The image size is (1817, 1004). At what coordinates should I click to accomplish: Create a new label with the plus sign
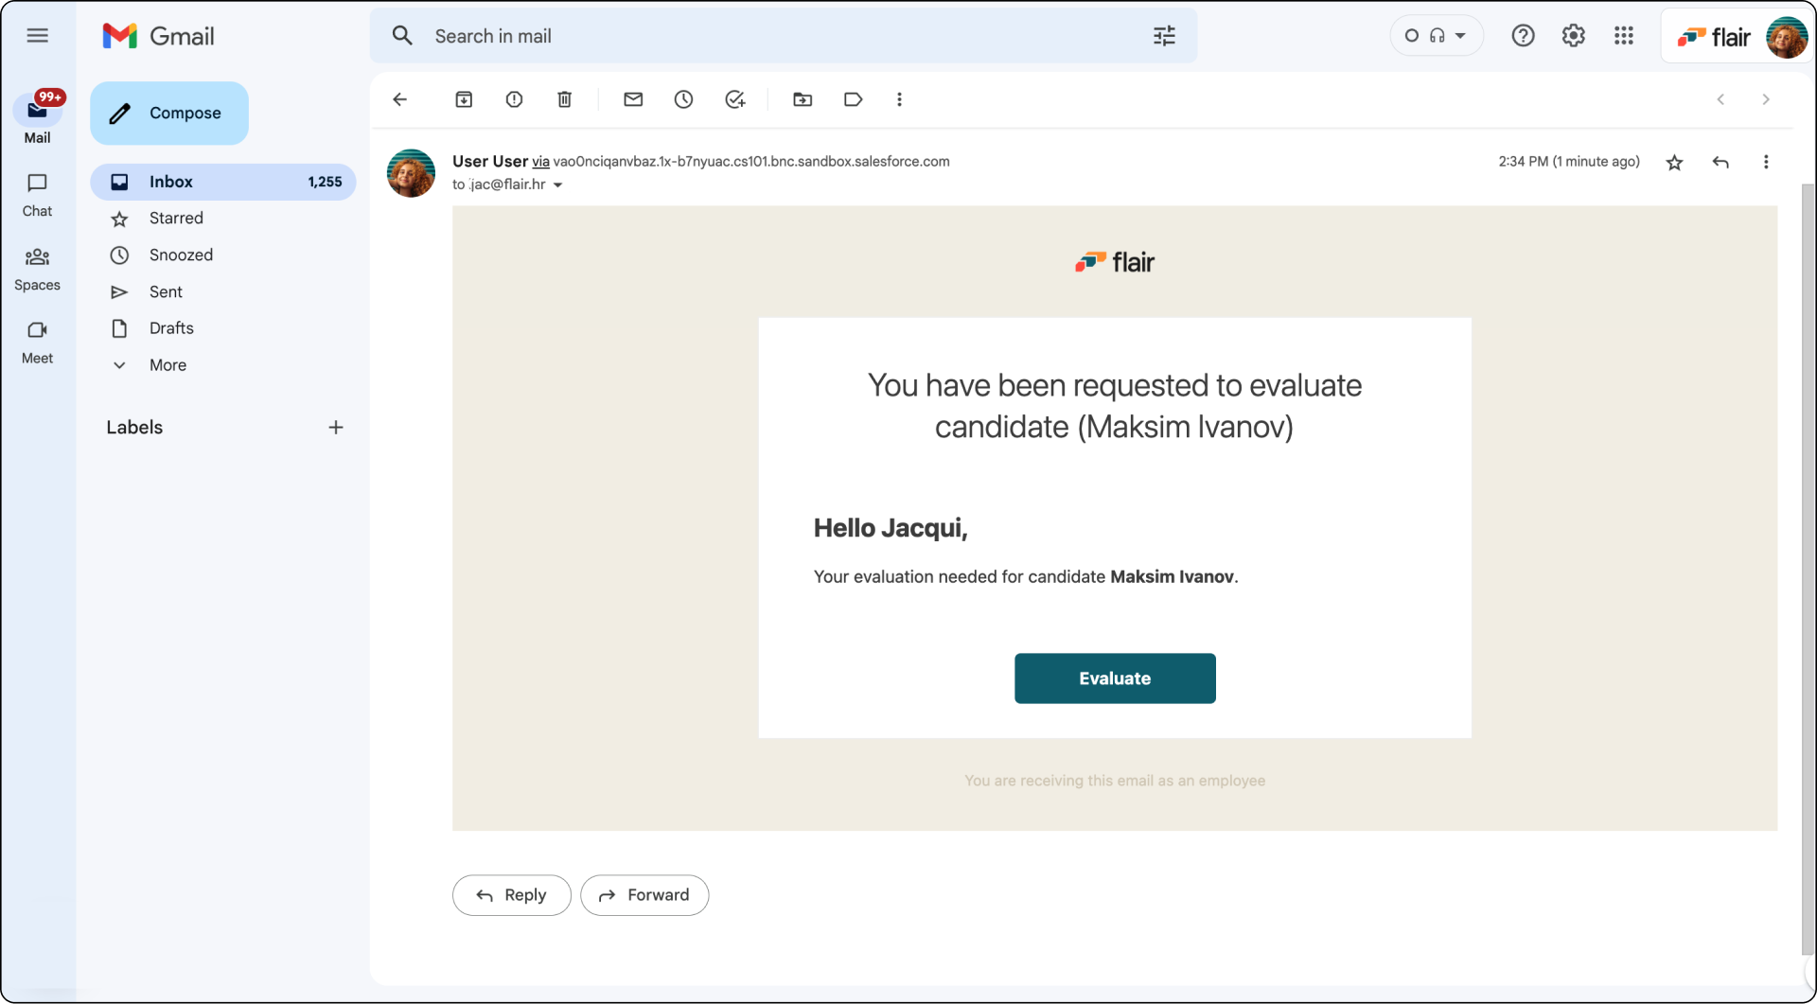tap(336, 427)
